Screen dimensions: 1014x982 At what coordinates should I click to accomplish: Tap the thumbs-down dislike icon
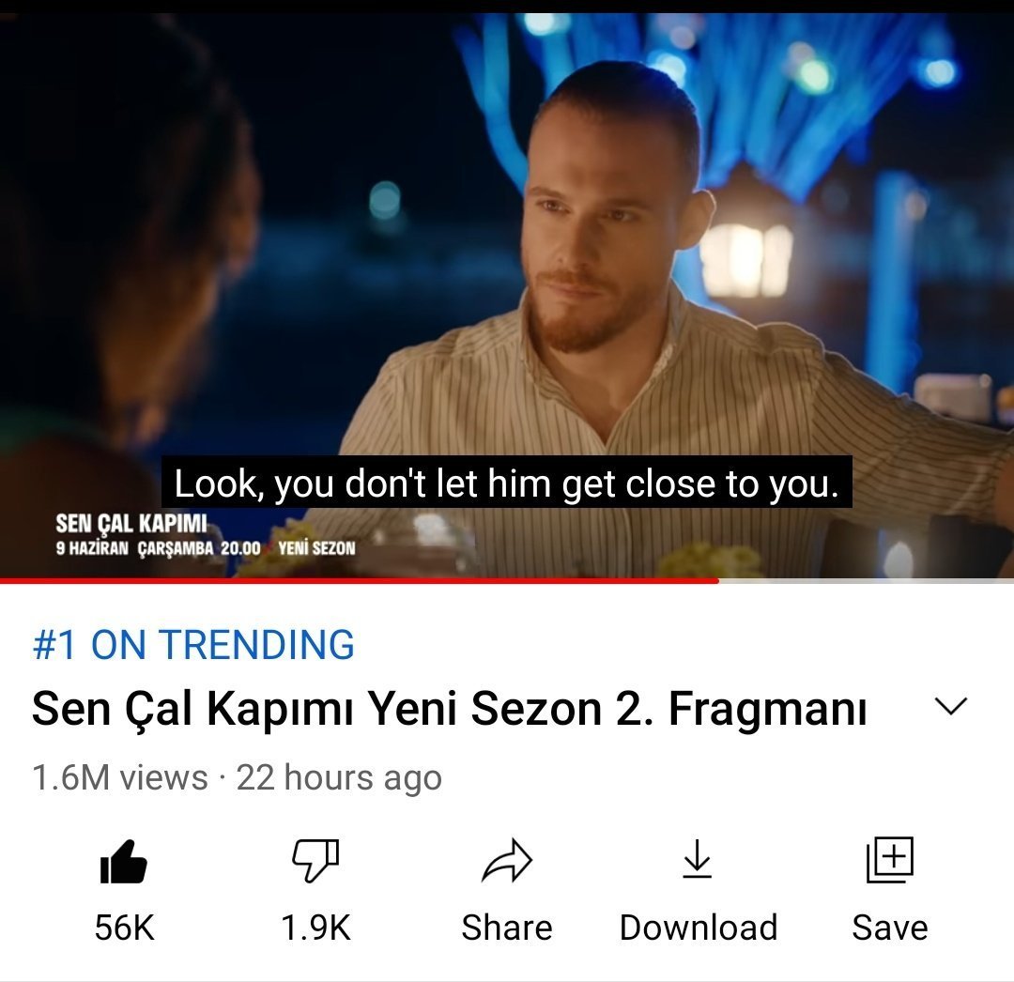point(315,861)
